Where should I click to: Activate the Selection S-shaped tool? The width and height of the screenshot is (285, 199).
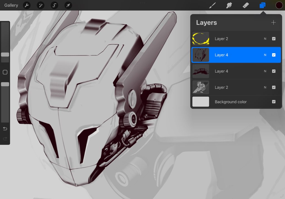click(x=54, y=5)
